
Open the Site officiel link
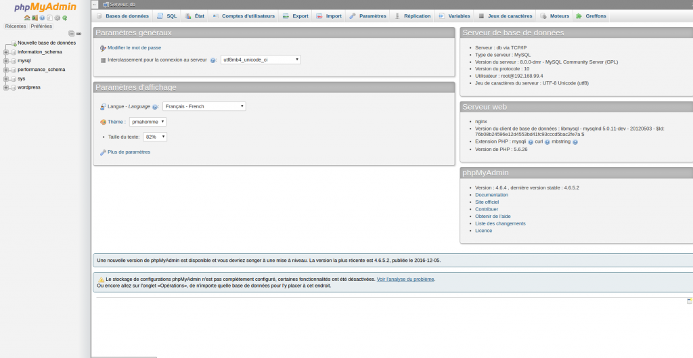click(x=487, y=202)
